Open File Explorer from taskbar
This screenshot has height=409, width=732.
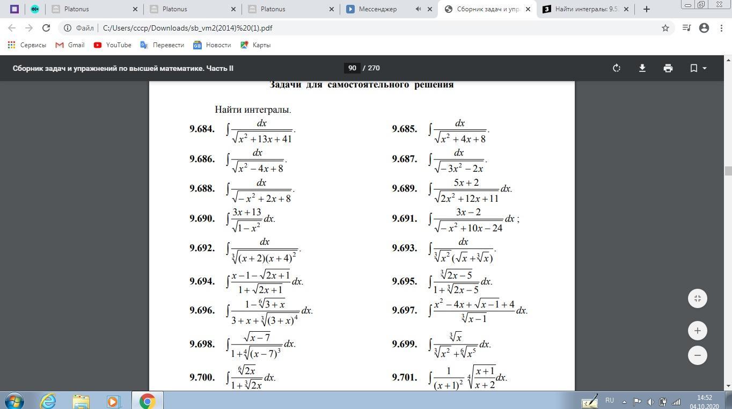(x=81, y=401)
